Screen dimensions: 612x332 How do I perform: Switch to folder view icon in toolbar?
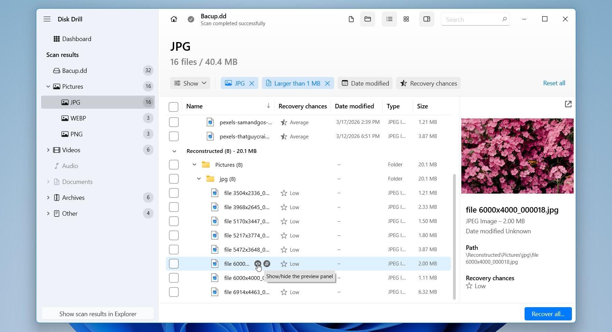pos(368,19)
